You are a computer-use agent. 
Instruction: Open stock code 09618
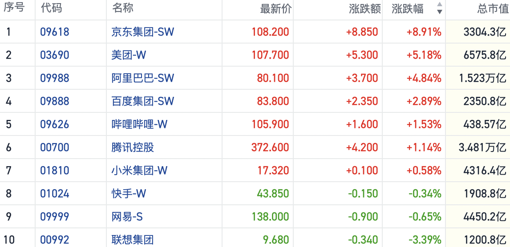point(55,32)
